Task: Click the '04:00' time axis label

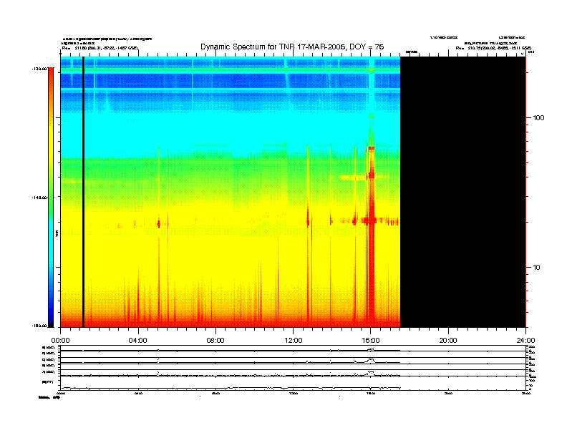Action: (x=138, y=341)
